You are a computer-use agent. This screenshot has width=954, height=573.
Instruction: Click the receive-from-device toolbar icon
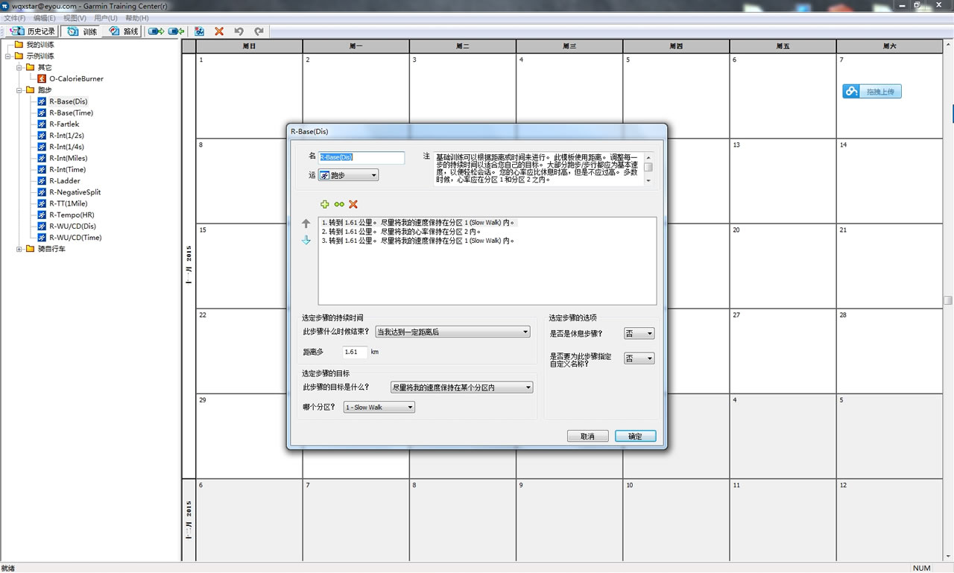(x=177, y=31)
